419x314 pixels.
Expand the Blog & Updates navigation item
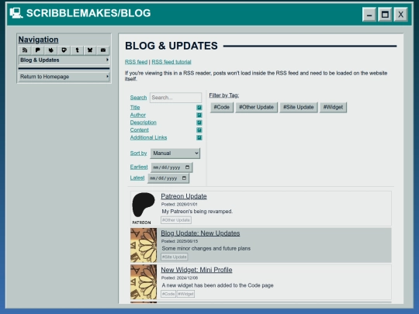point(64,60)
